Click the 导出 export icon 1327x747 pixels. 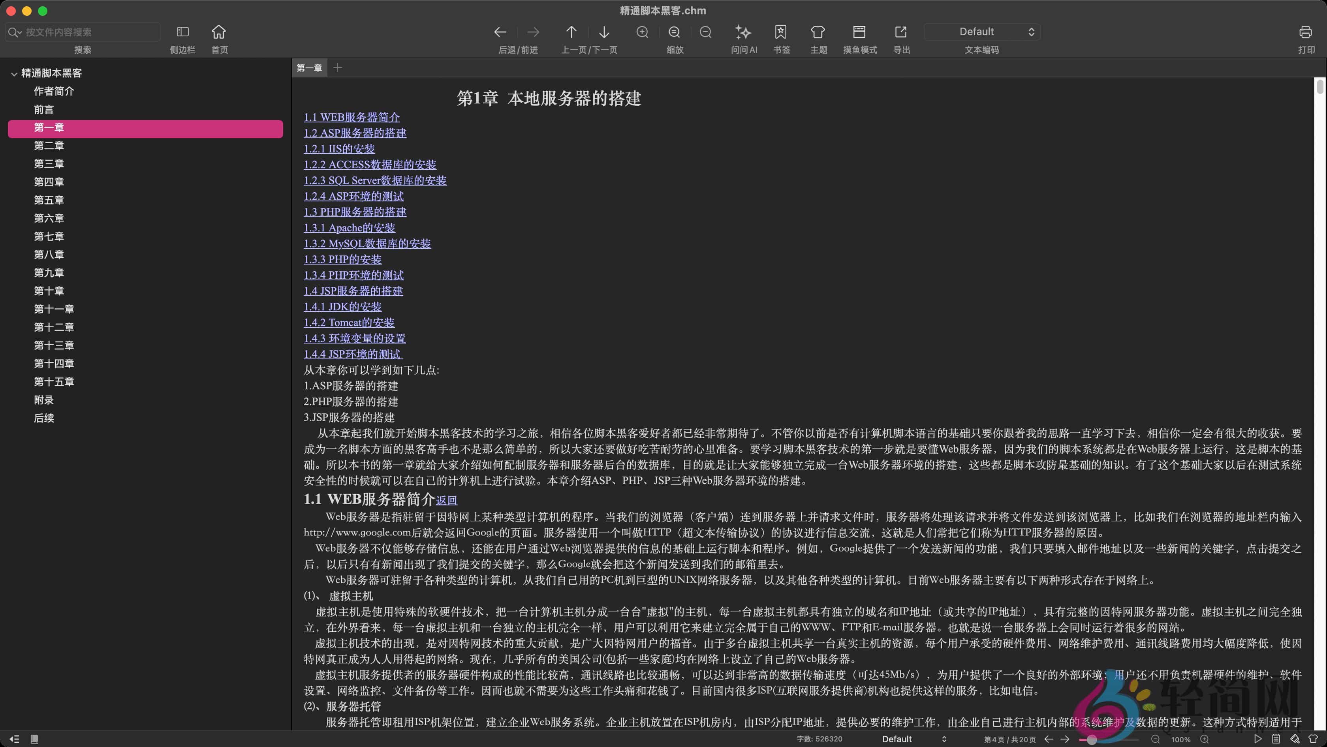point(900,32)
